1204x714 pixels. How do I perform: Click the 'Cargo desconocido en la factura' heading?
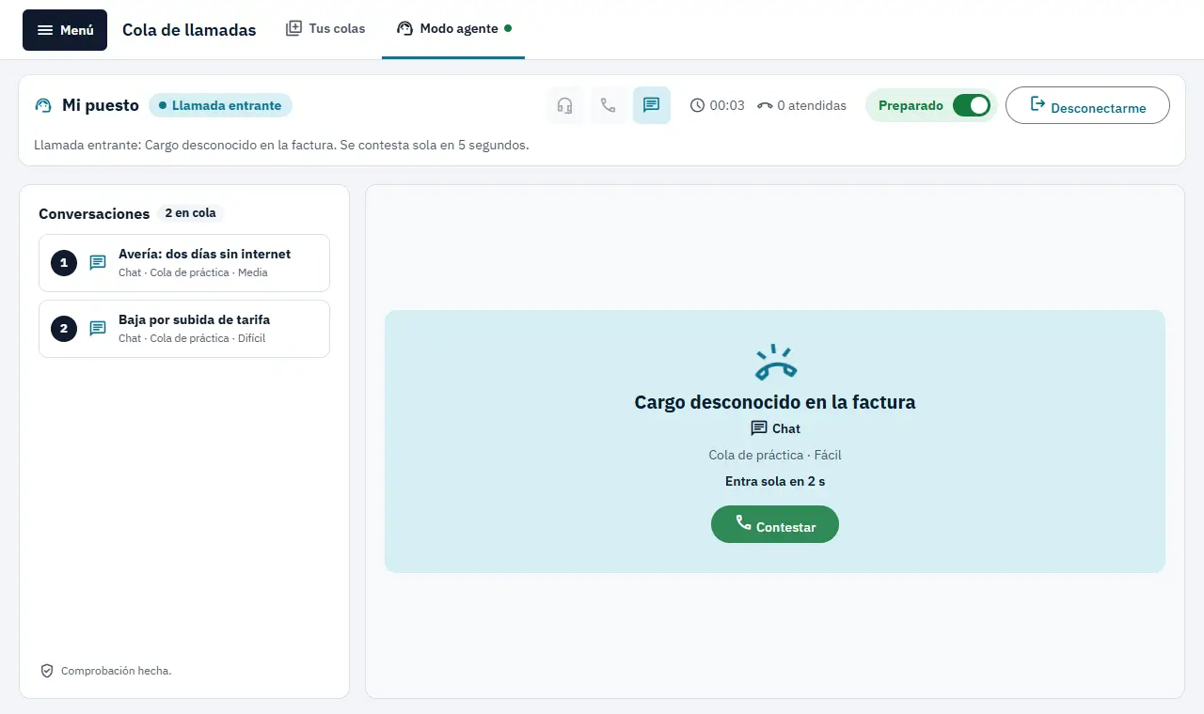click(x=775, y=402)
